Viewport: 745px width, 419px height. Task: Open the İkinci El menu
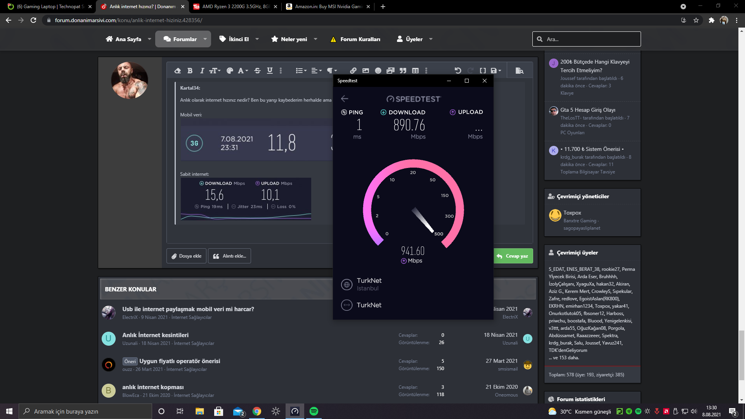234,39
